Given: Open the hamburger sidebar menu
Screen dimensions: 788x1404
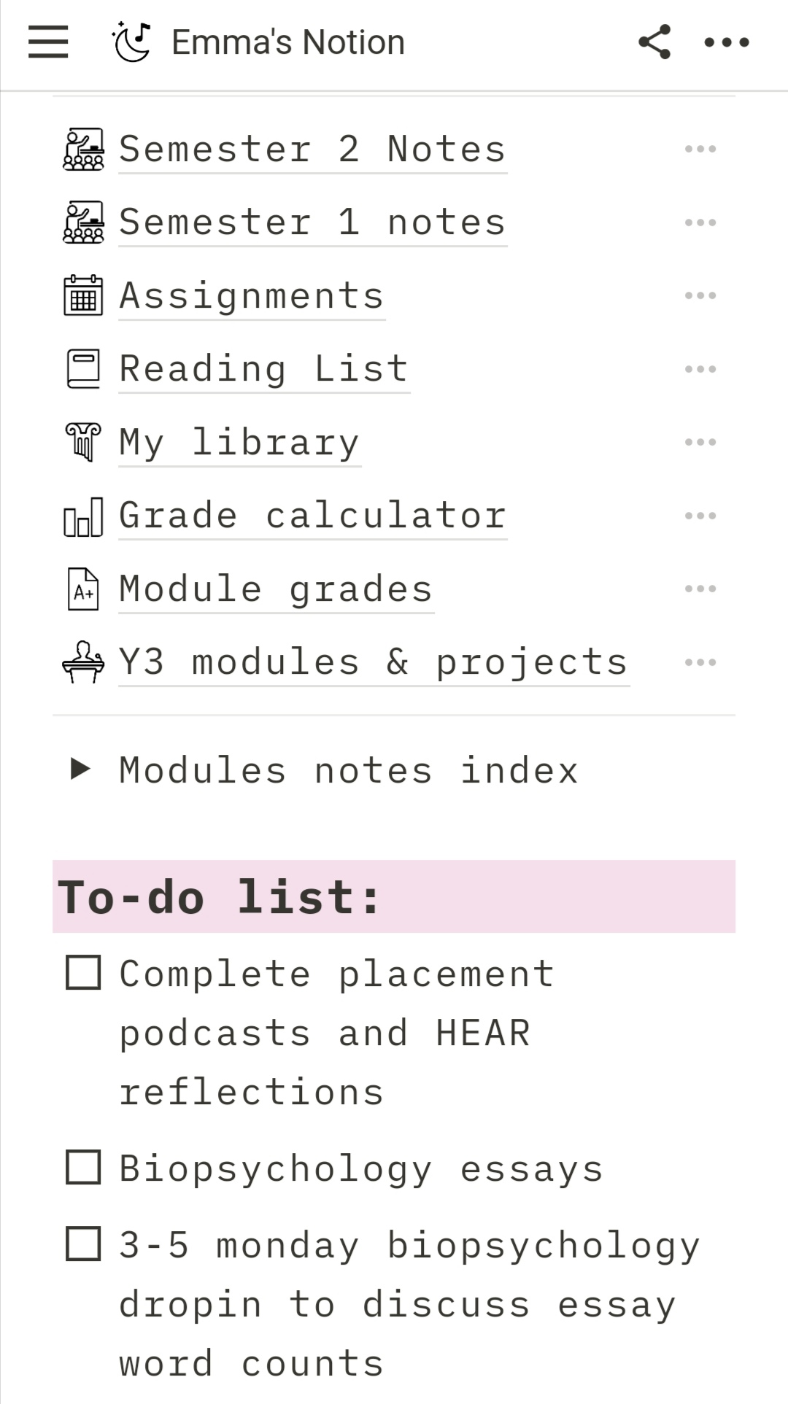Looking at the screenshot, I should (x=48, y=42).
